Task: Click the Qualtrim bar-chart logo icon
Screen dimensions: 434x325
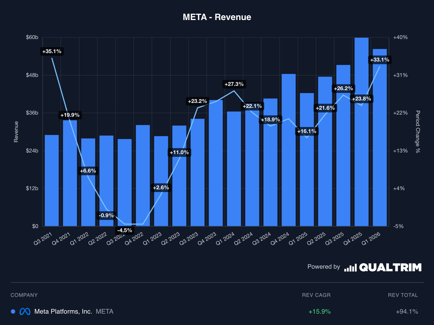Action: point(350,268)
